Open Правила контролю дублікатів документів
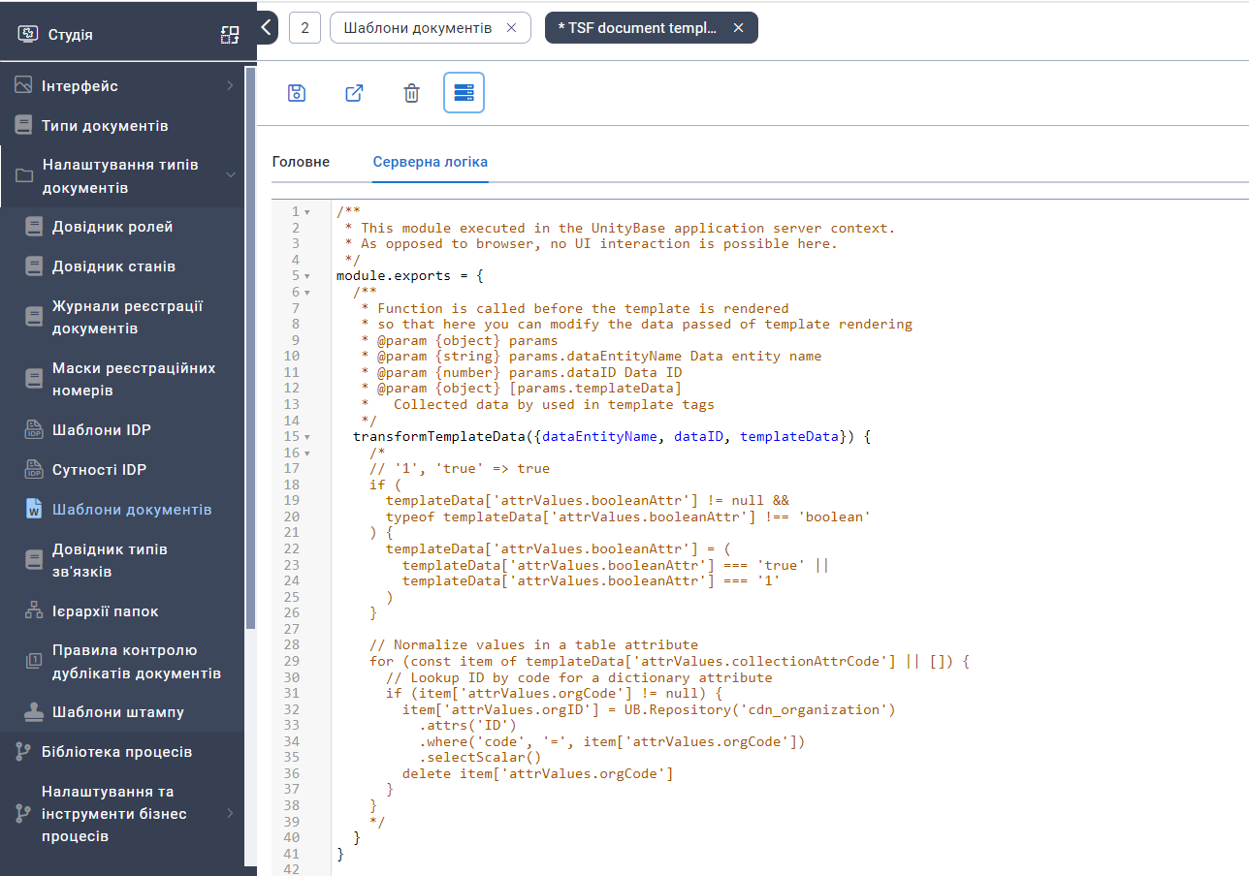Image resolution: width=1249 pixels, height=876 pixels. [137, 662]
